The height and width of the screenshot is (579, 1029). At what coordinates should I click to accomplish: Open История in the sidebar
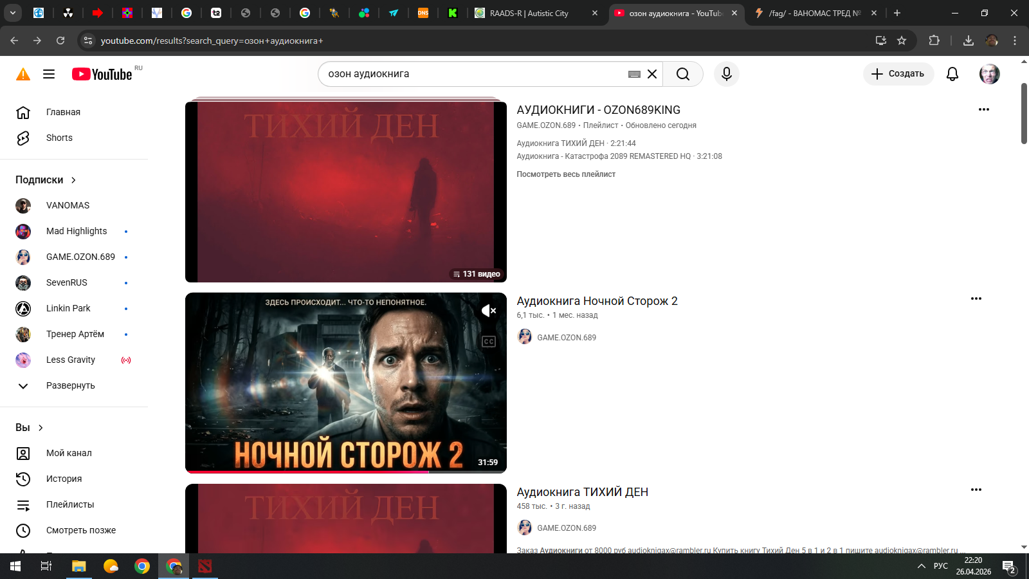[64, 479]
